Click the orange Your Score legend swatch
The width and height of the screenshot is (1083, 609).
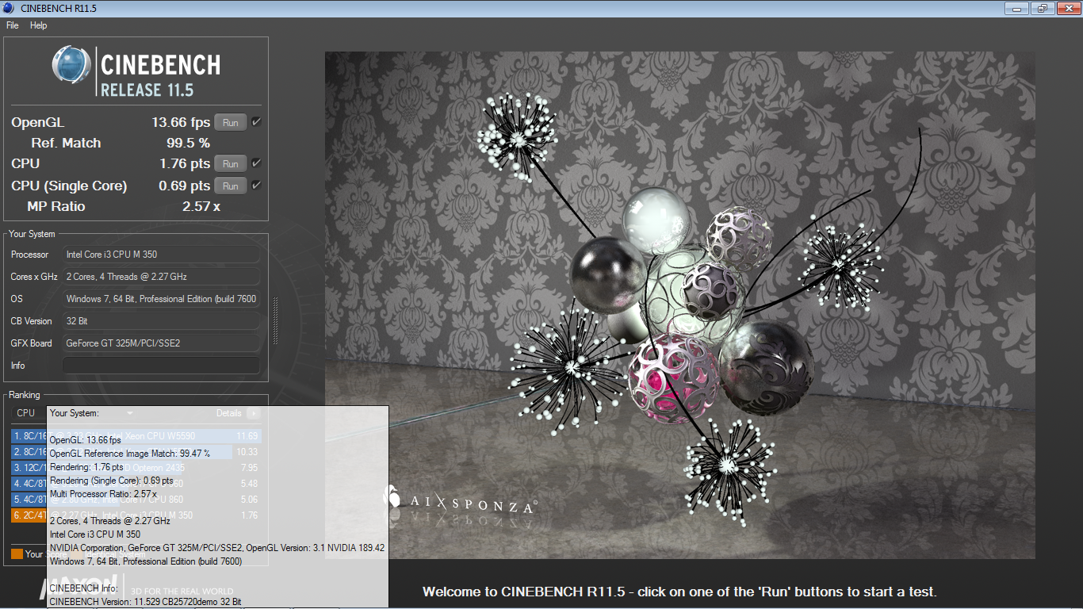point(17,553)
